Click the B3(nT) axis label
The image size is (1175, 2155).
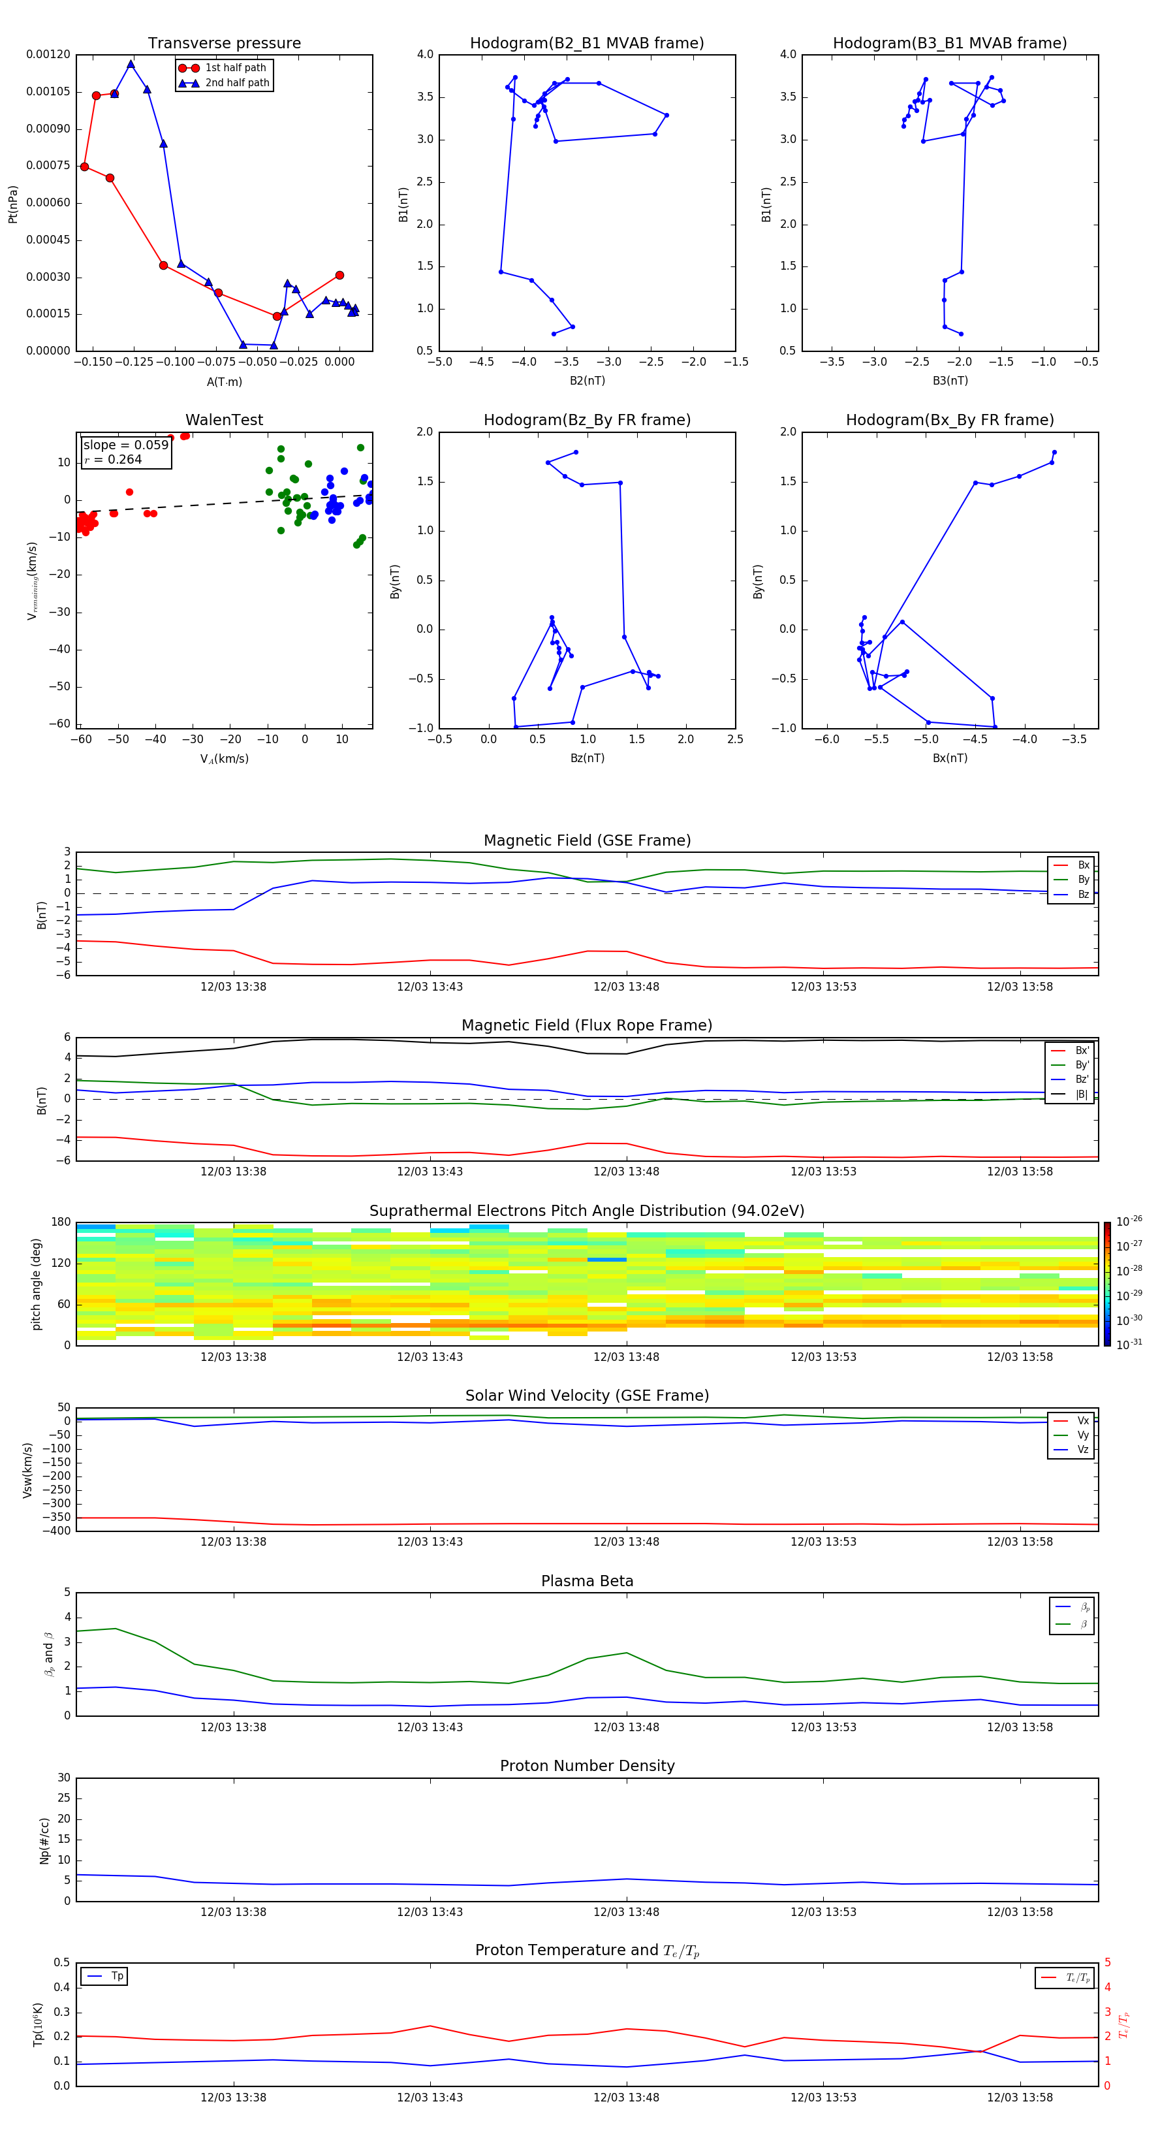(950, 381)
